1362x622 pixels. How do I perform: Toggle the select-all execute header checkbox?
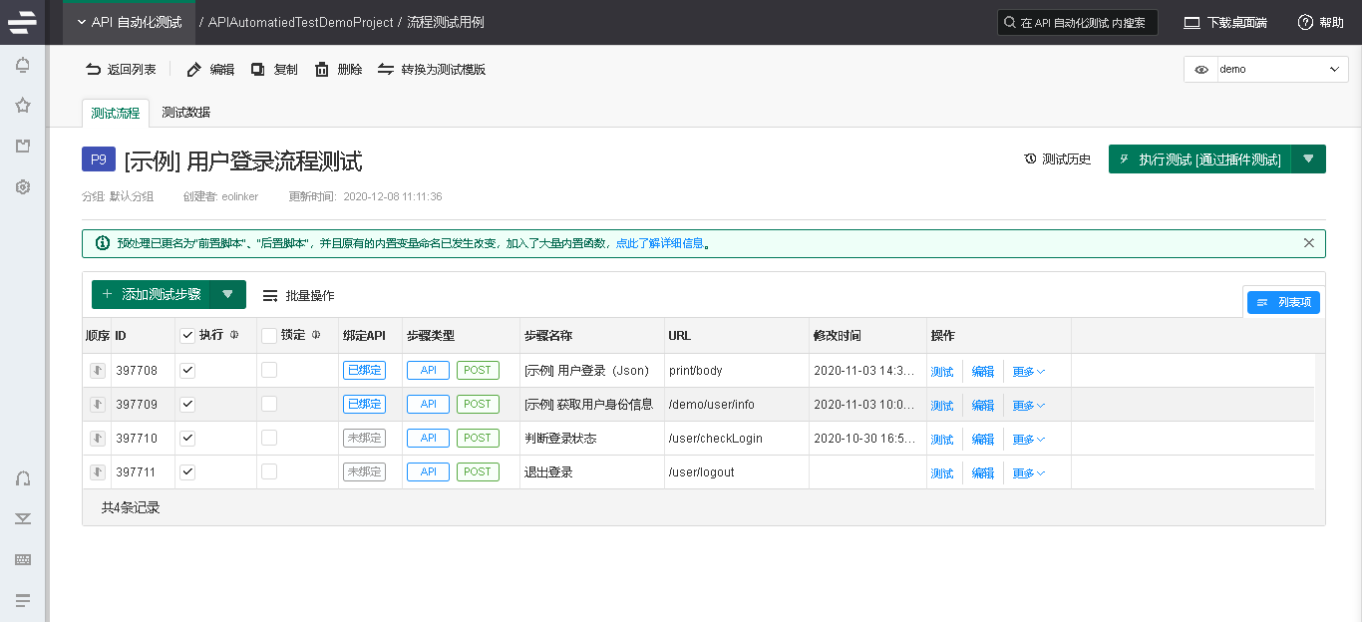pyautogui.click(x=187, y=336)
